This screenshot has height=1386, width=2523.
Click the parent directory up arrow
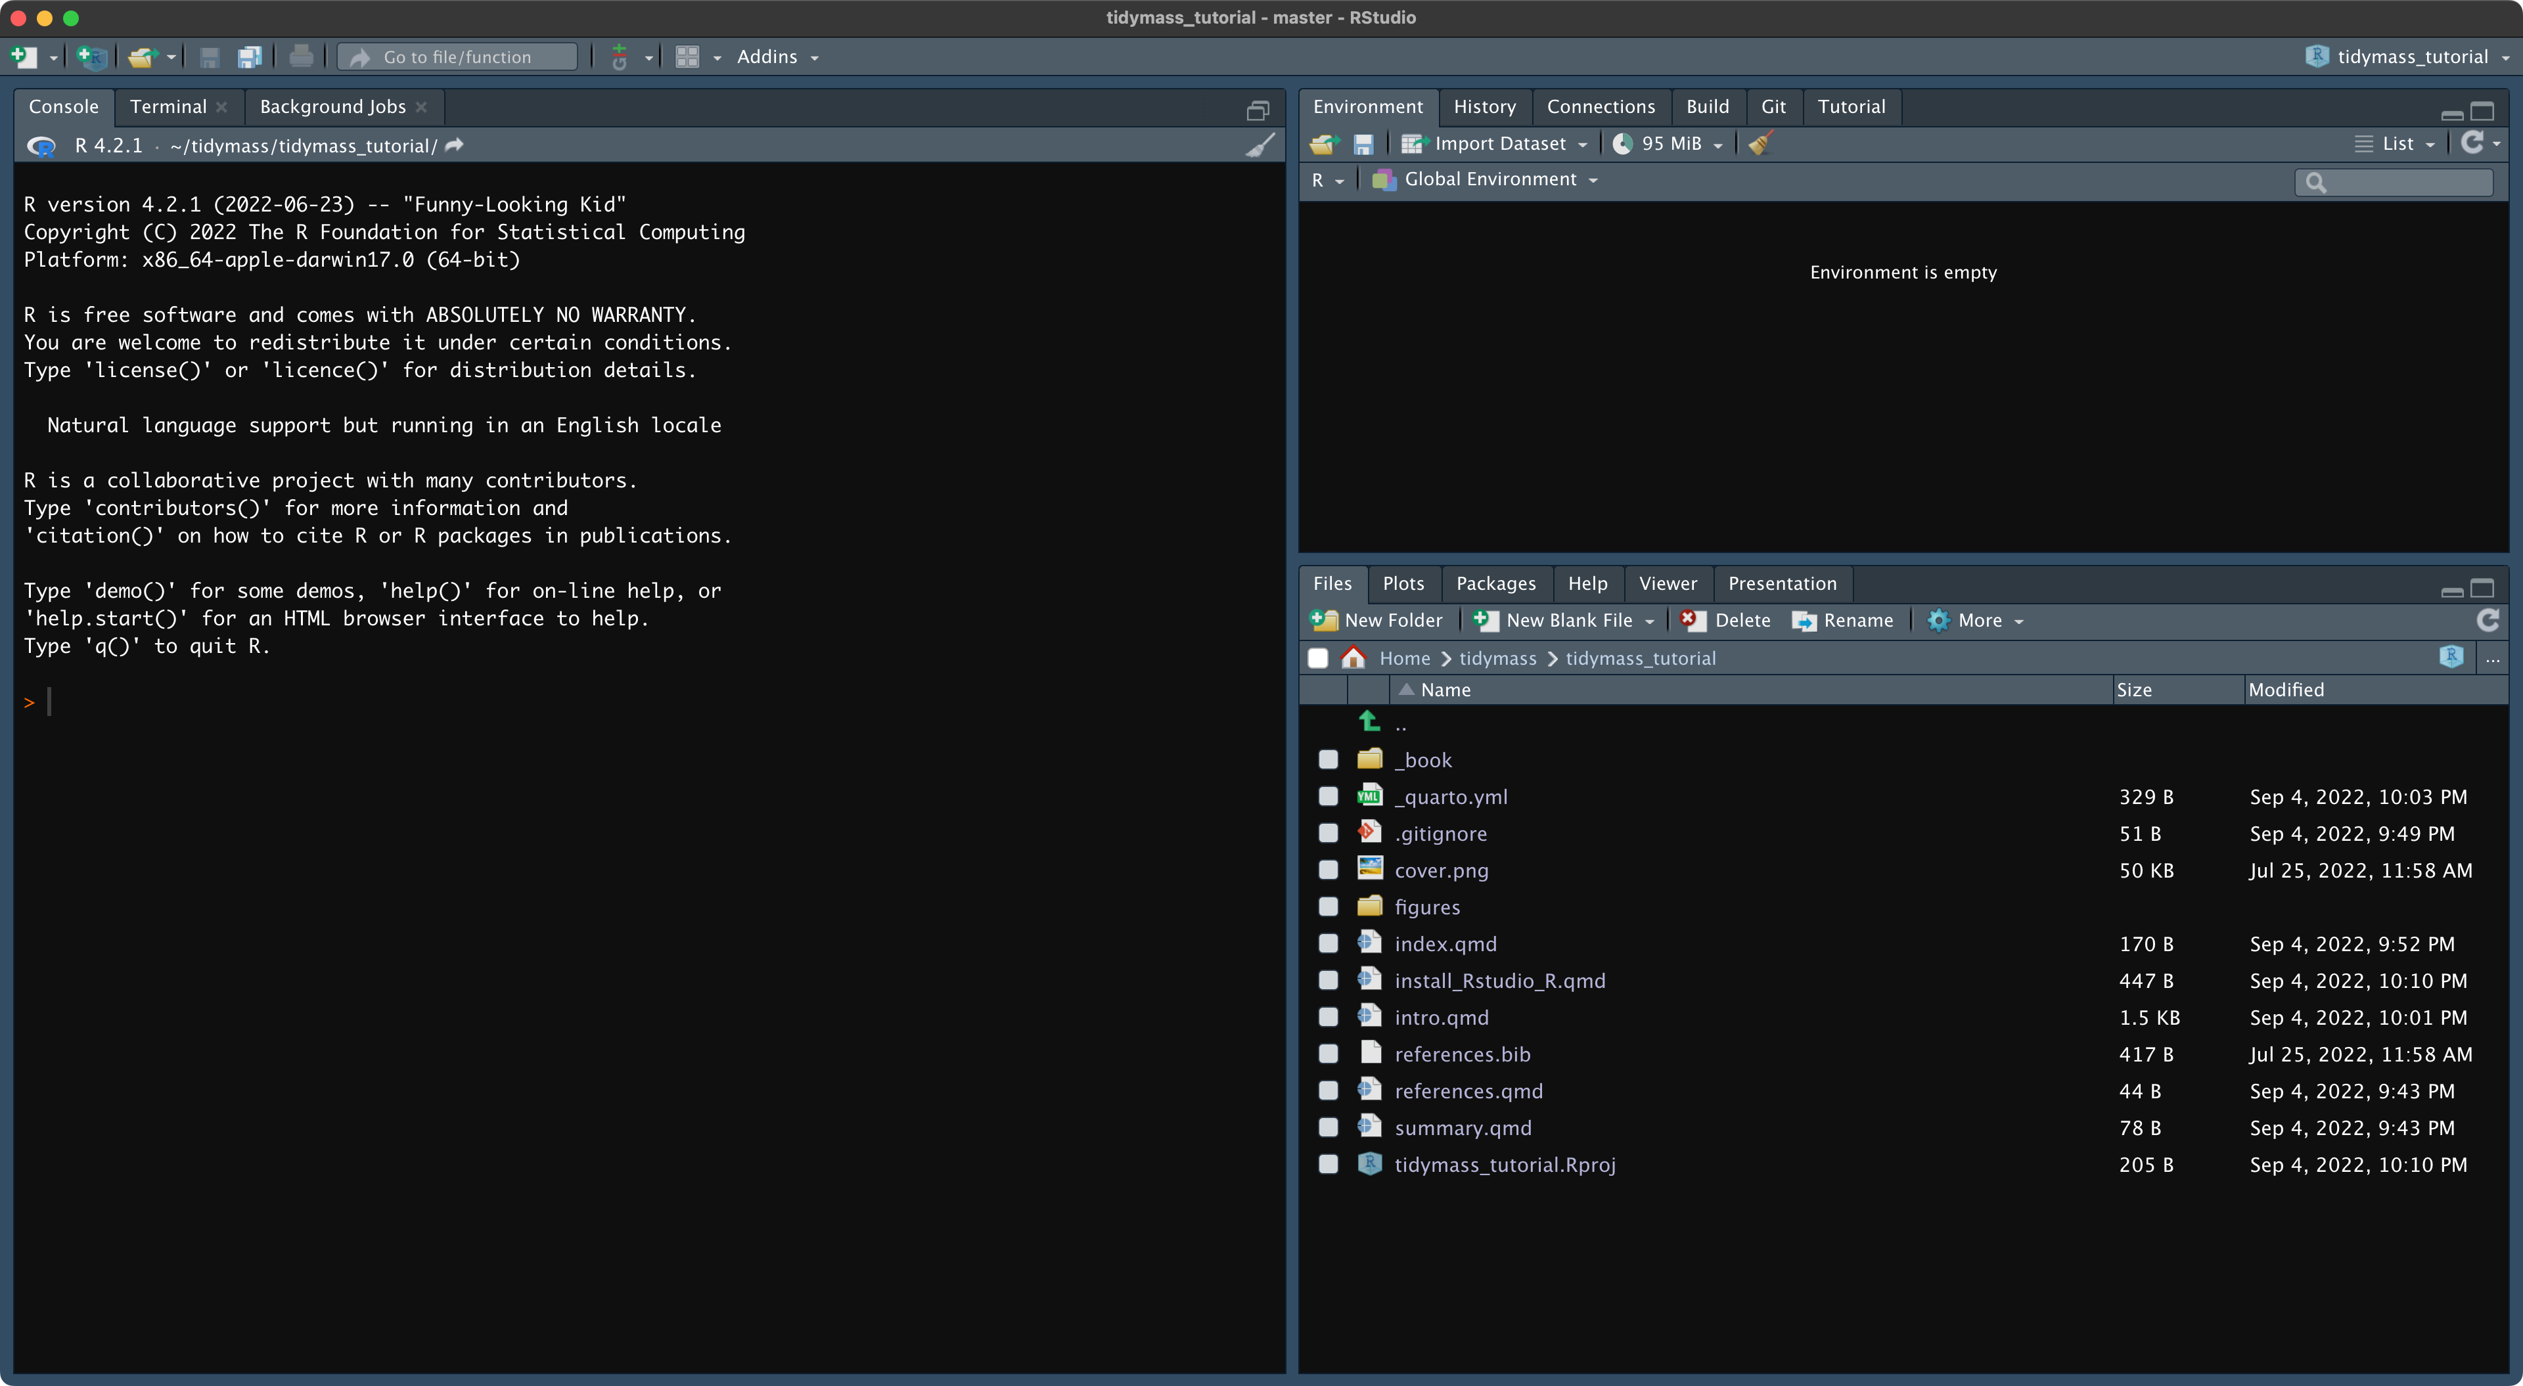tap(1369, 721)
